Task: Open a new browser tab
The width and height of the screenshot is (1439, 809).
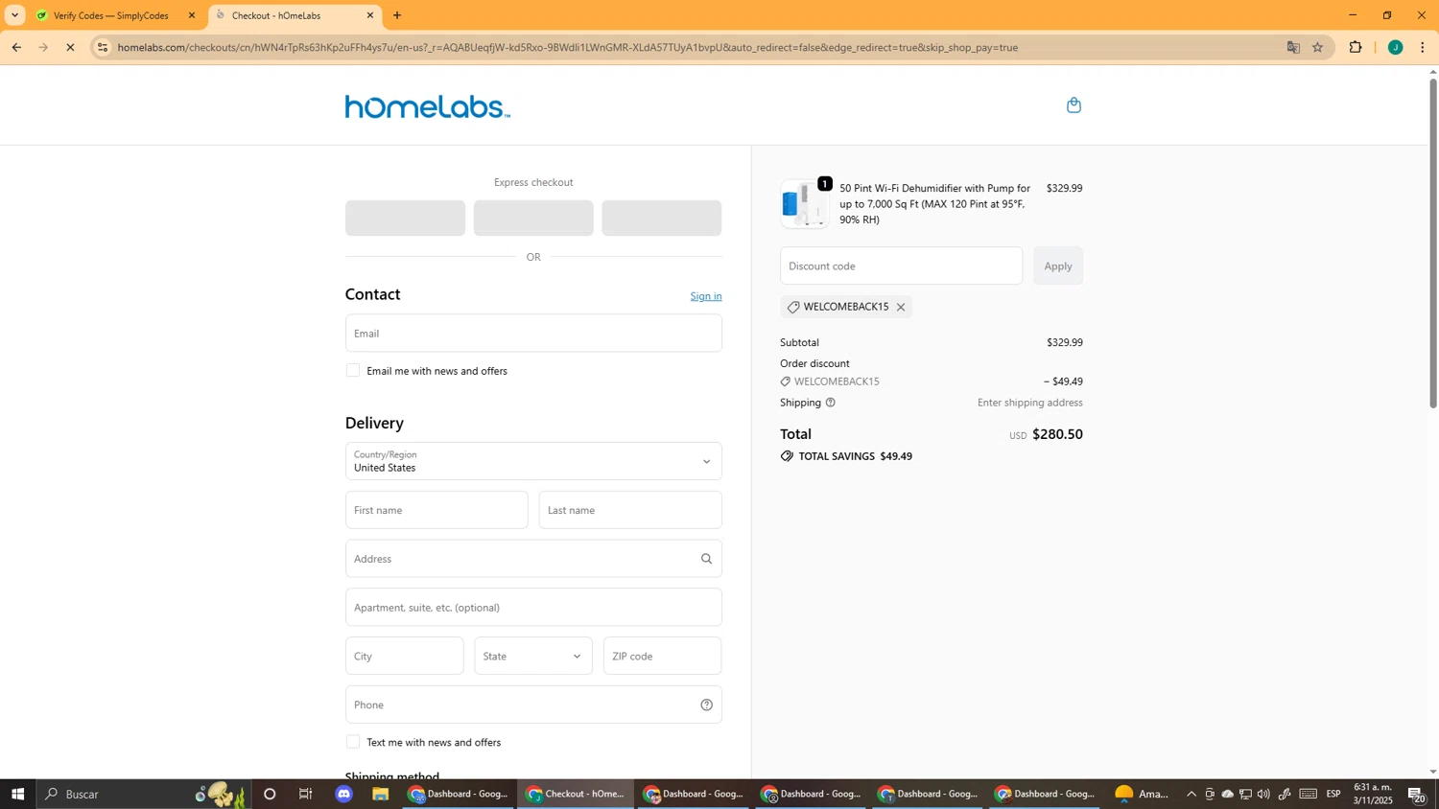Action: click(x=397, y=15)
